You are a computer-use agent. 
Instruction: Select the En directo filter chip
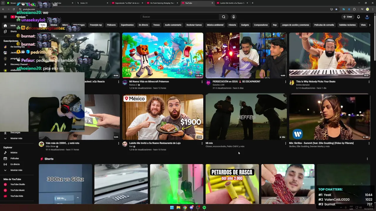(143, 25)
